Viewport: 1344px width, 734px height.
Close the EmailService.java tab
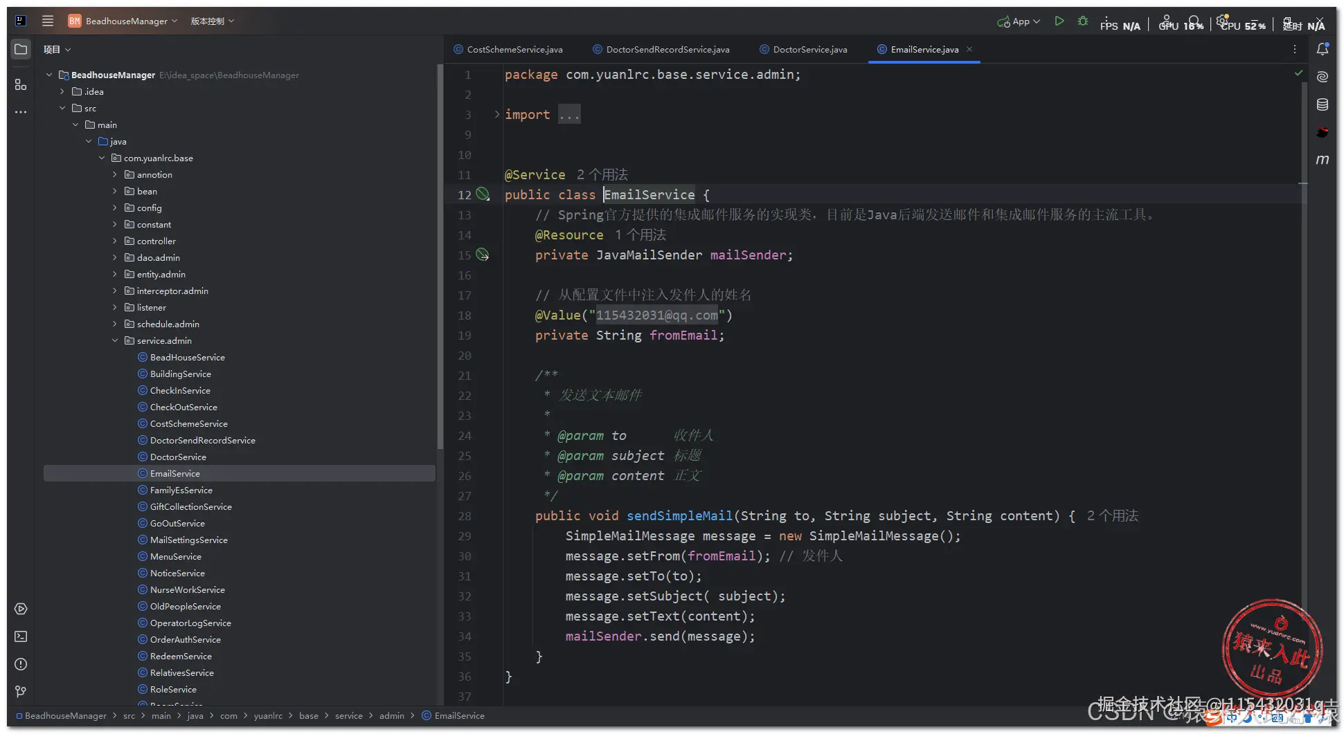pos(969,49)
